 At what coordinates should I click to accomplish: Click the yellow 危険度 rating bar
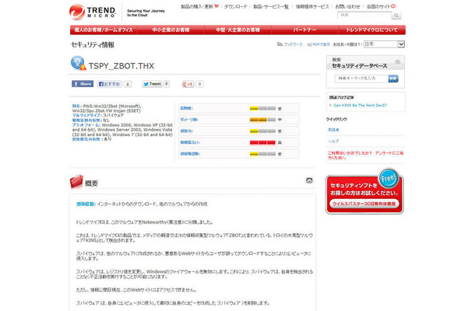coord(262,108)
